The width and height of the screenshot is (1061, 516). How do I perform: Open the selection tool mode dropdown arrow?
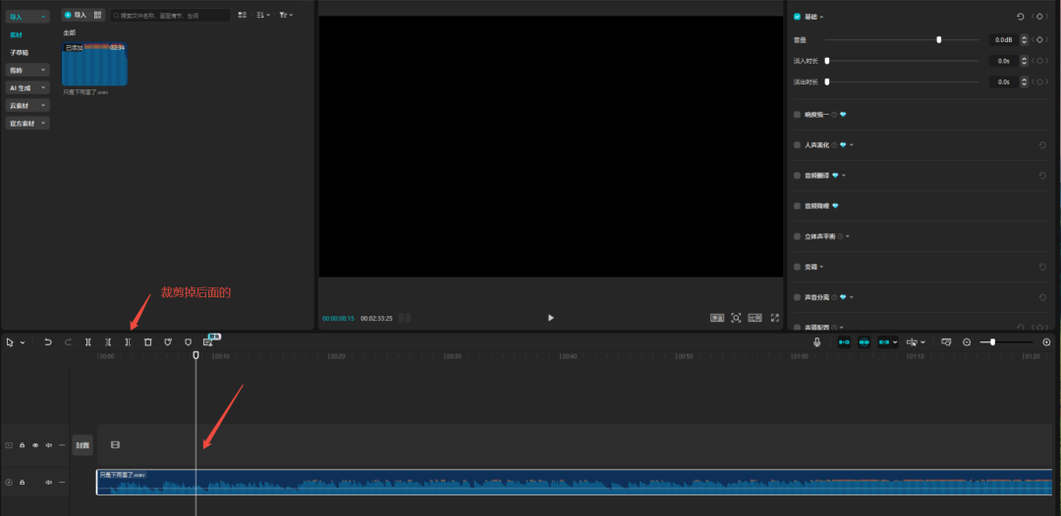click(x=23, y=342)
